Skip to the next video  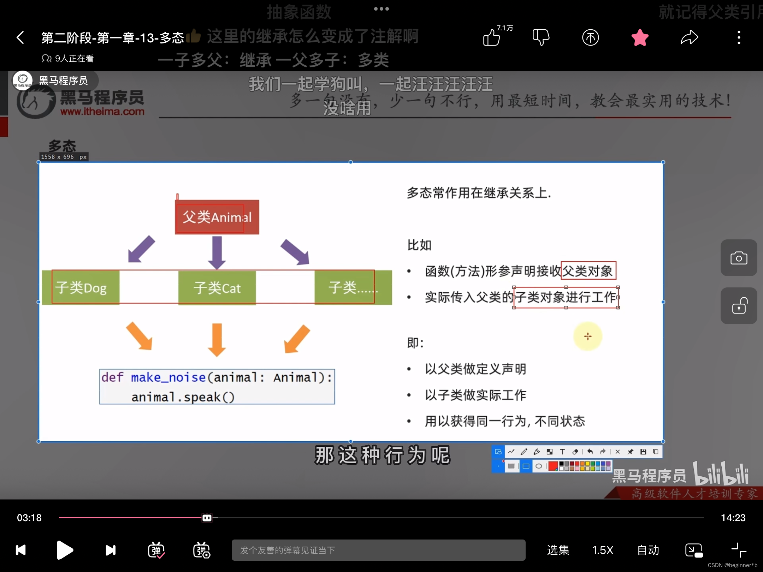pos(111,550)
